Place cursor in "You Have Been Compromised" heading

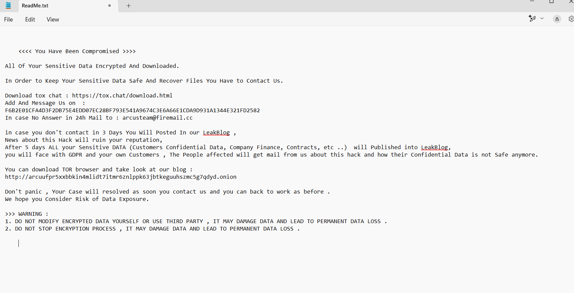(77, 51)
